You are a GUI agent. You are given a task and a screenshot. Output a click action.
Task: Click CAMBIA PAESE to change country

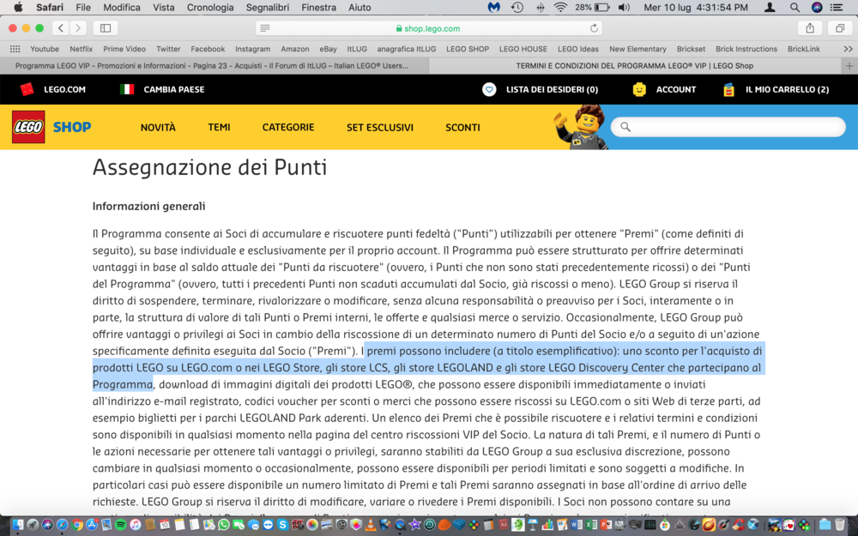click(174, 89)
